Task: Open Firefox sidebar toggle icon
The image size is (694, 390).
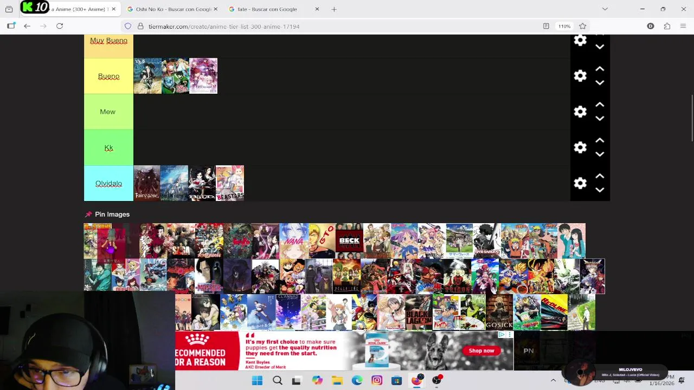Action: click(11, 26)
